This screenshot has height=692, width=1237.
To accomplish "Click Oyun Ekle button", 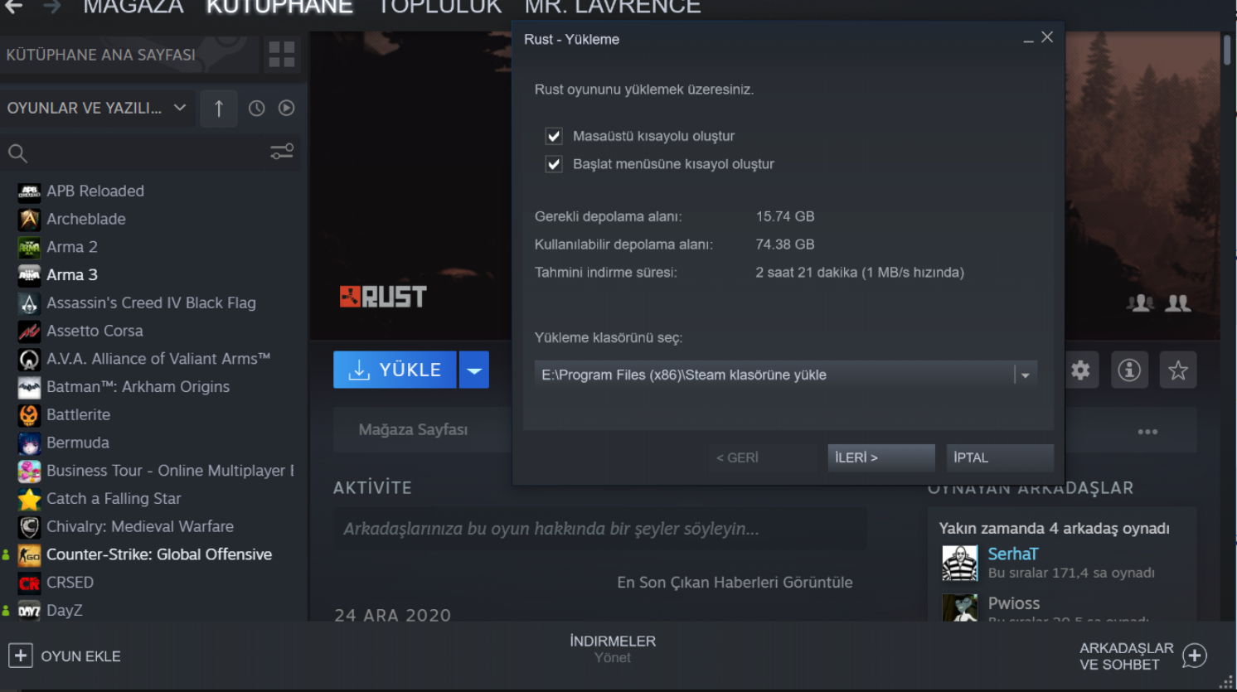I will 65,656.
